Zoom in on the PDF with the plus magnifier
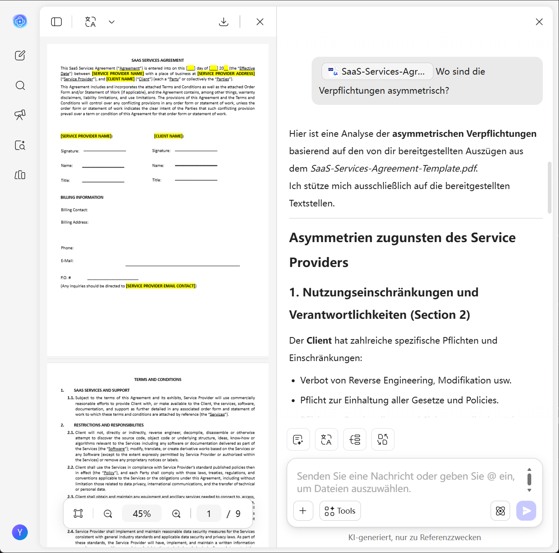 [176, 513]
